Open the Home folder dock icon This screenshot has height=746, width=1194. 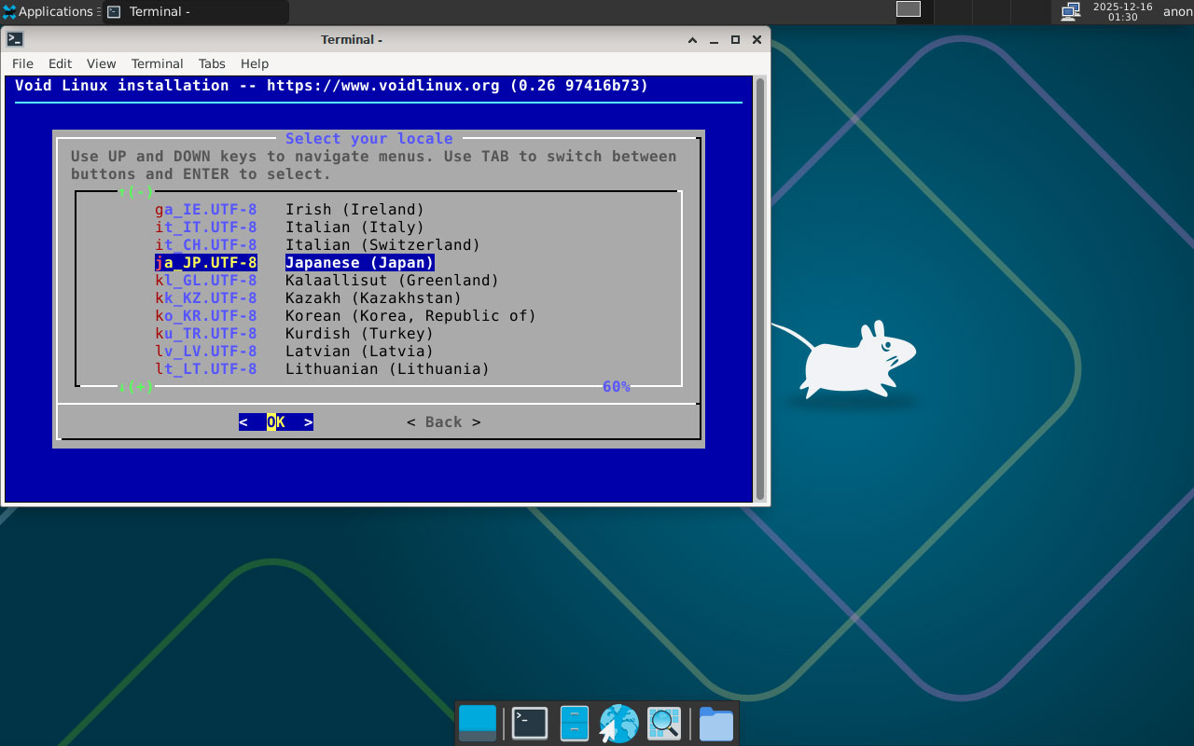pyautogui.click(x=715, y=724)
